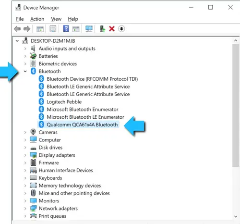Collapse the DESKTOP-D2M1MJB root node
The image size is (240, 224).
coord(17,41)
